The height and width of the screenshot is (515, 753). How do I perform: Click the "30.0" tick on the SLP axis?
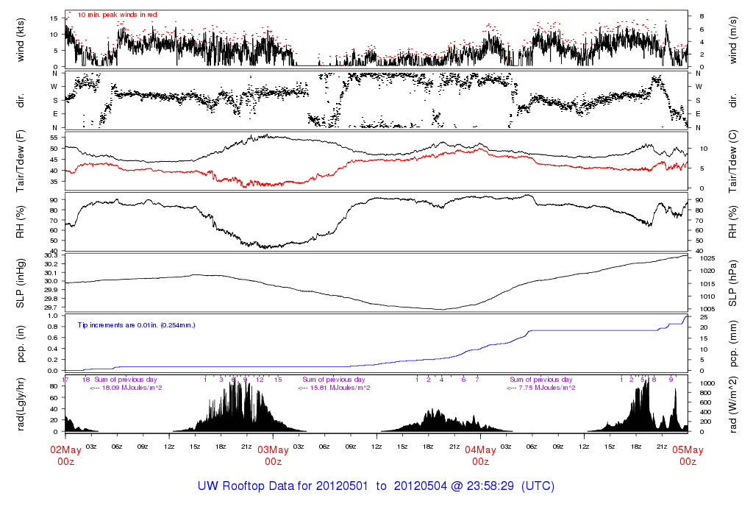point(51,282)
